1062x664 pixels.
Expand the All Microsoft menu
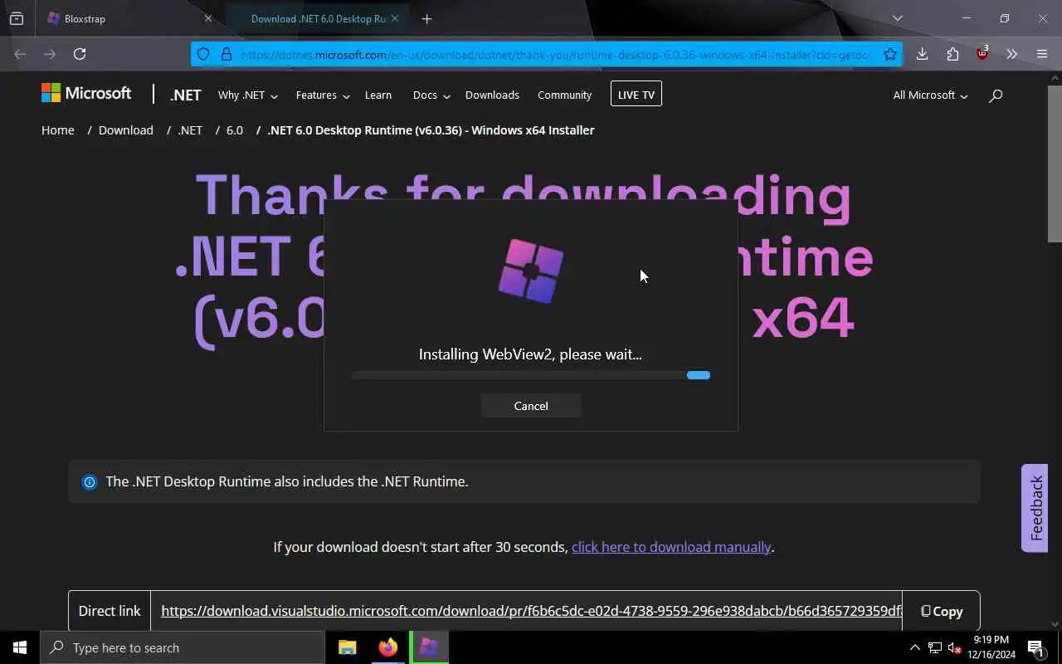930,95
